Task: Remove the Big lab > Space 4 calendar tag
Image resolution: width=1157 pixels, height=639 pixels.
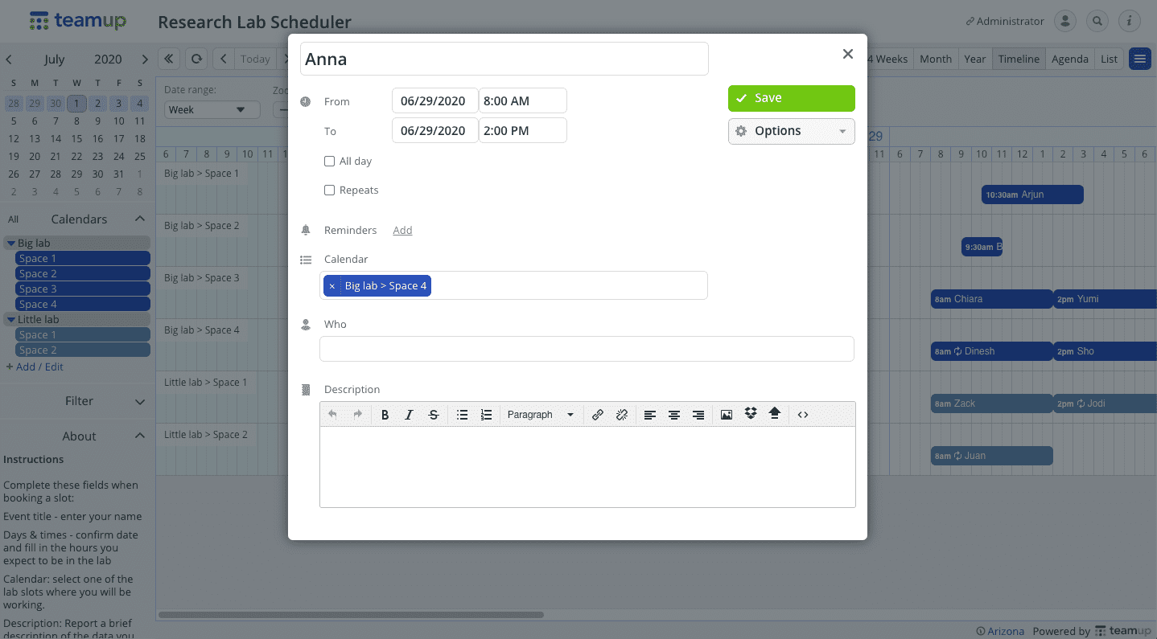Action: (331, 286)
